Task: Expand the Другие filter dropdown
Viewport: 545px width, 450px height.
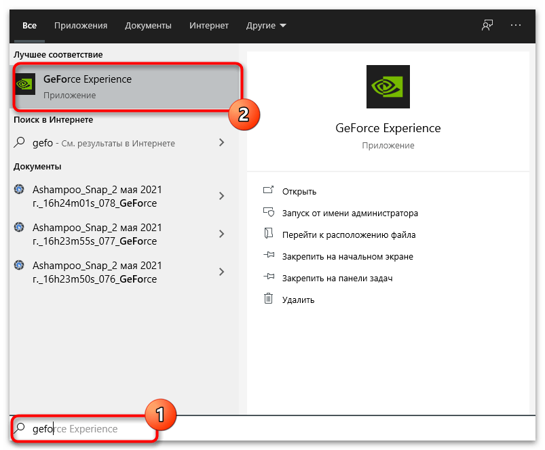Action: pos(266,26)
